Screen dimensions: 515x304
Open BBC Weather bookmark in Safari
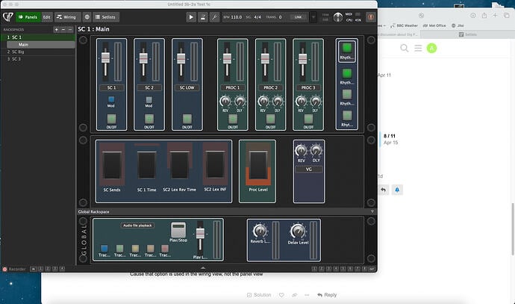tap(404, 25)
